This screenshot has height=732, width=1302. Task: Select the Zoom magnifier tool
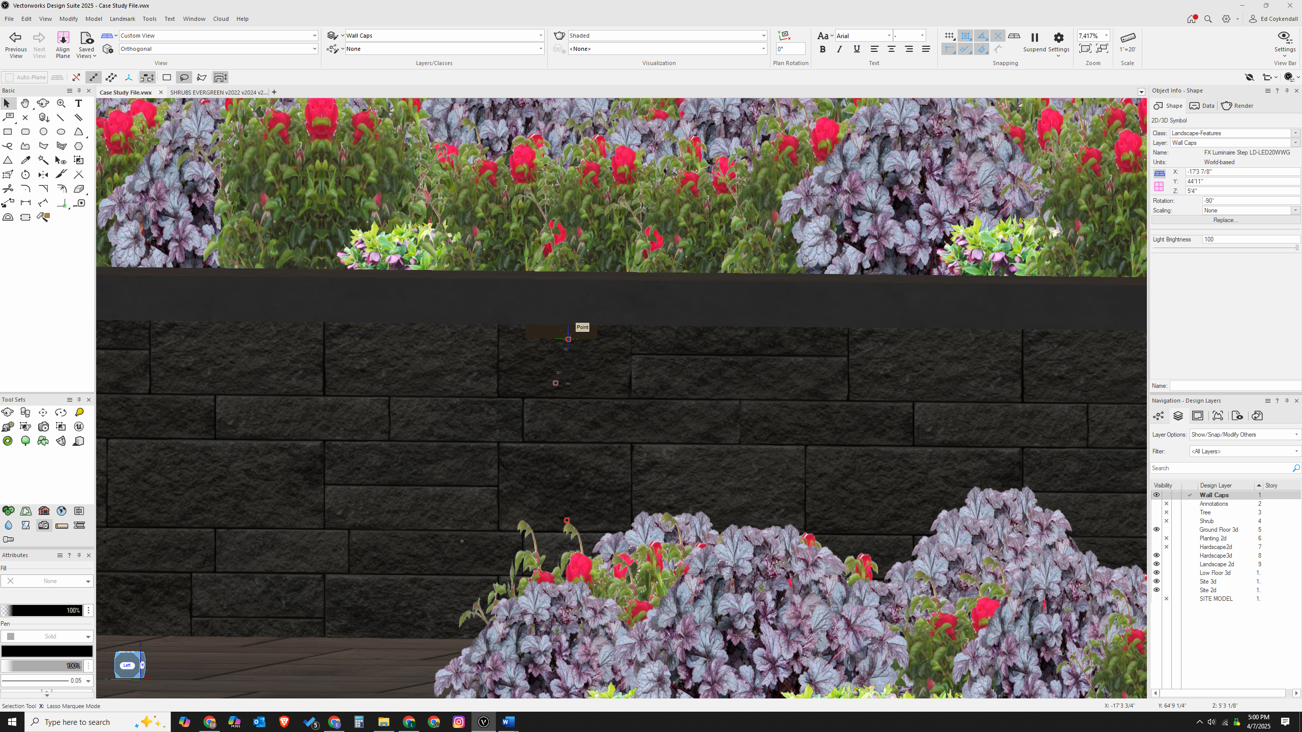pos(61,103)
